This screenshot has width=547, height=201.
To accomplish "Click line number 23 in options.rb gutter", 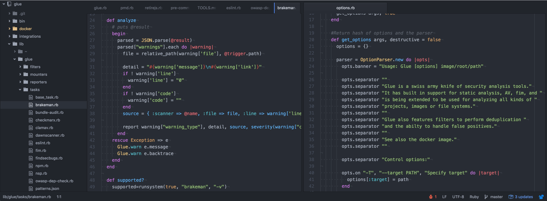I will point(312,60).
